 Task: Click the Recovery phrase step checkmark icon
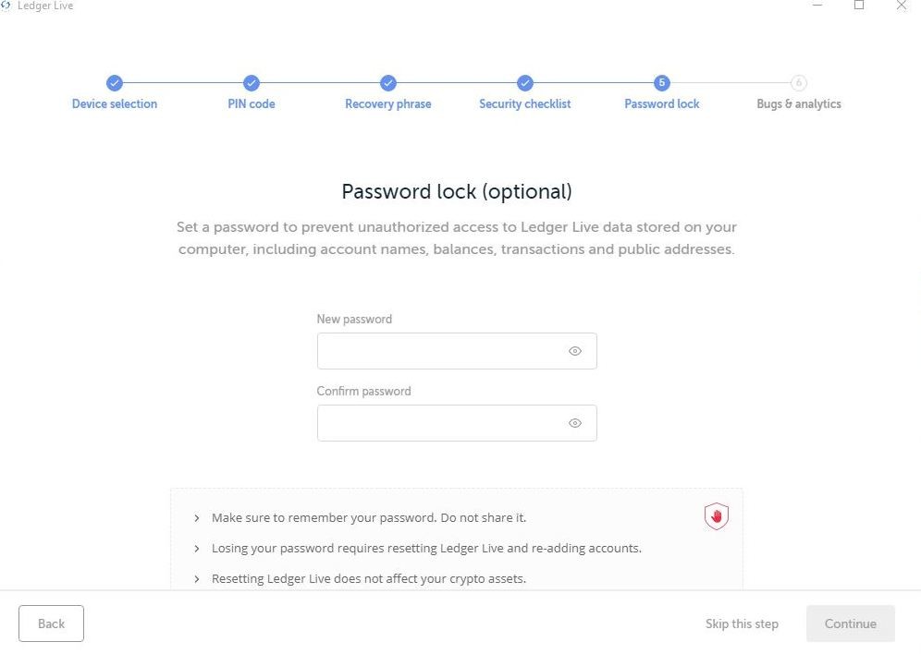coord(388,83)
